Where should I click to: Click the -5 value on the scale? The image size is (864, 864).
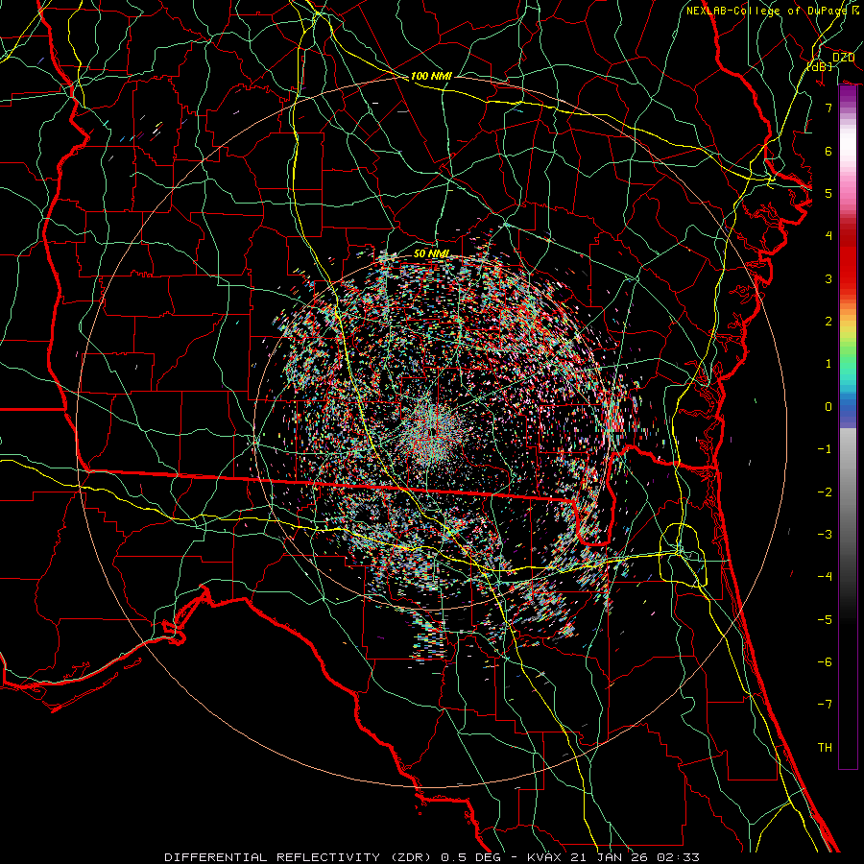825,620
